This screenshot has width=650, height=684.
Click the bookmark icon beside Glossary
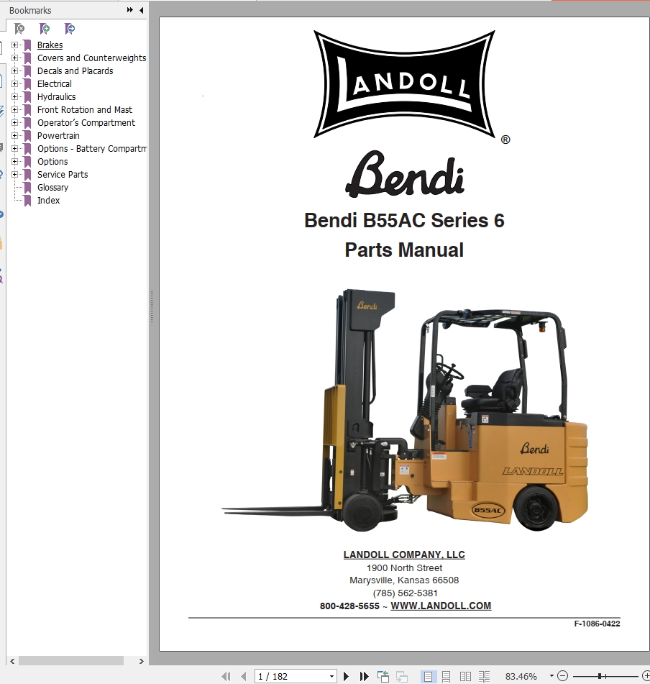(x=27, y=188)
